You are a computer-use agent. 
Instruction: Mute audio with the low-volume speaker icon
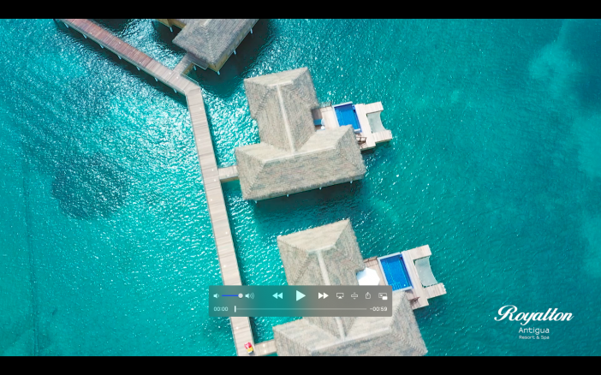(x=216, y=295)
